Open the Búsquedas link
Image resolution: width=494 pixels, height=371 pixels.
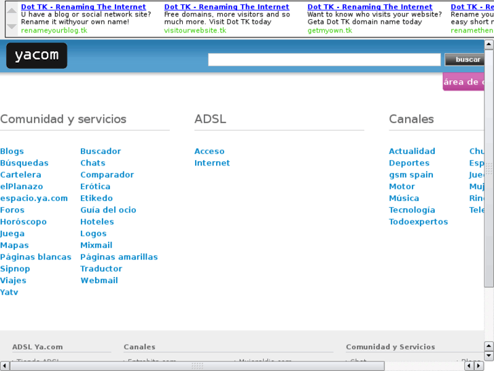pos(24,163)
